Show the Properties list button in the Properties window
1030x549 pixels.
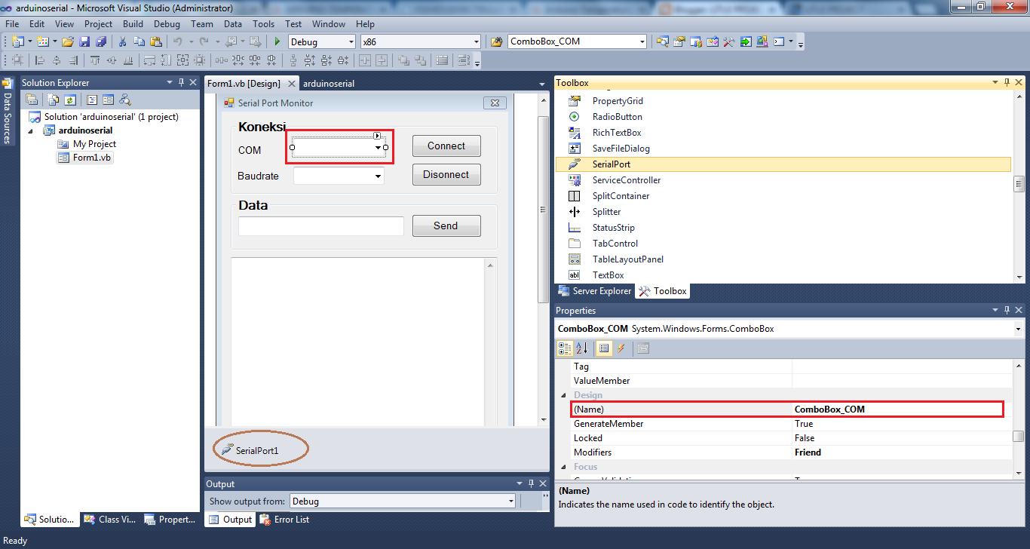click(604, 348)
